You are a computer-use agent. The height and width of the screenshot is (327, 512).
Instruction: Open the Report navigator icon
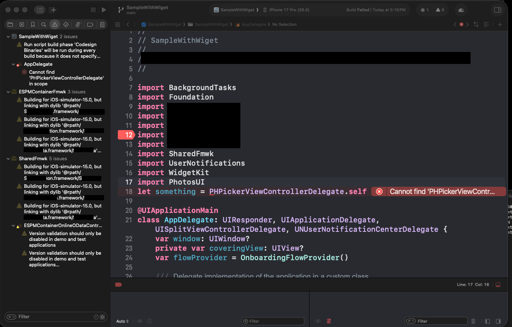click(x=102, y=25)
